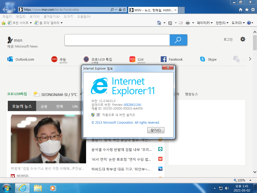Click the blue MSN search button
The height and width of the screenshot is (193, 257).
point(178,40)
